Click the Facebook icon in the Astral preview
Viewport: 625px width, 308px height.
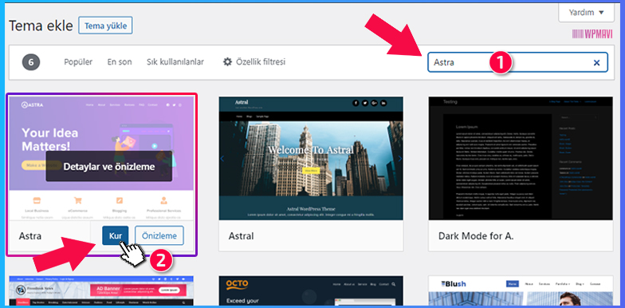pyautogui.click(x=356, y=104)
